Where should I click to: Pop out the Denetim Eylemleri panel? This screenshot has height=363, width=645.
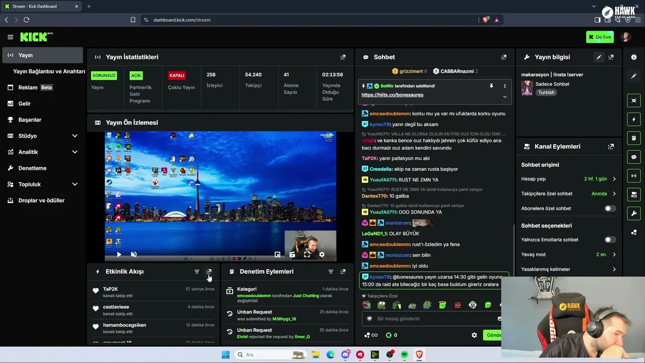click(x=343, y=271)
